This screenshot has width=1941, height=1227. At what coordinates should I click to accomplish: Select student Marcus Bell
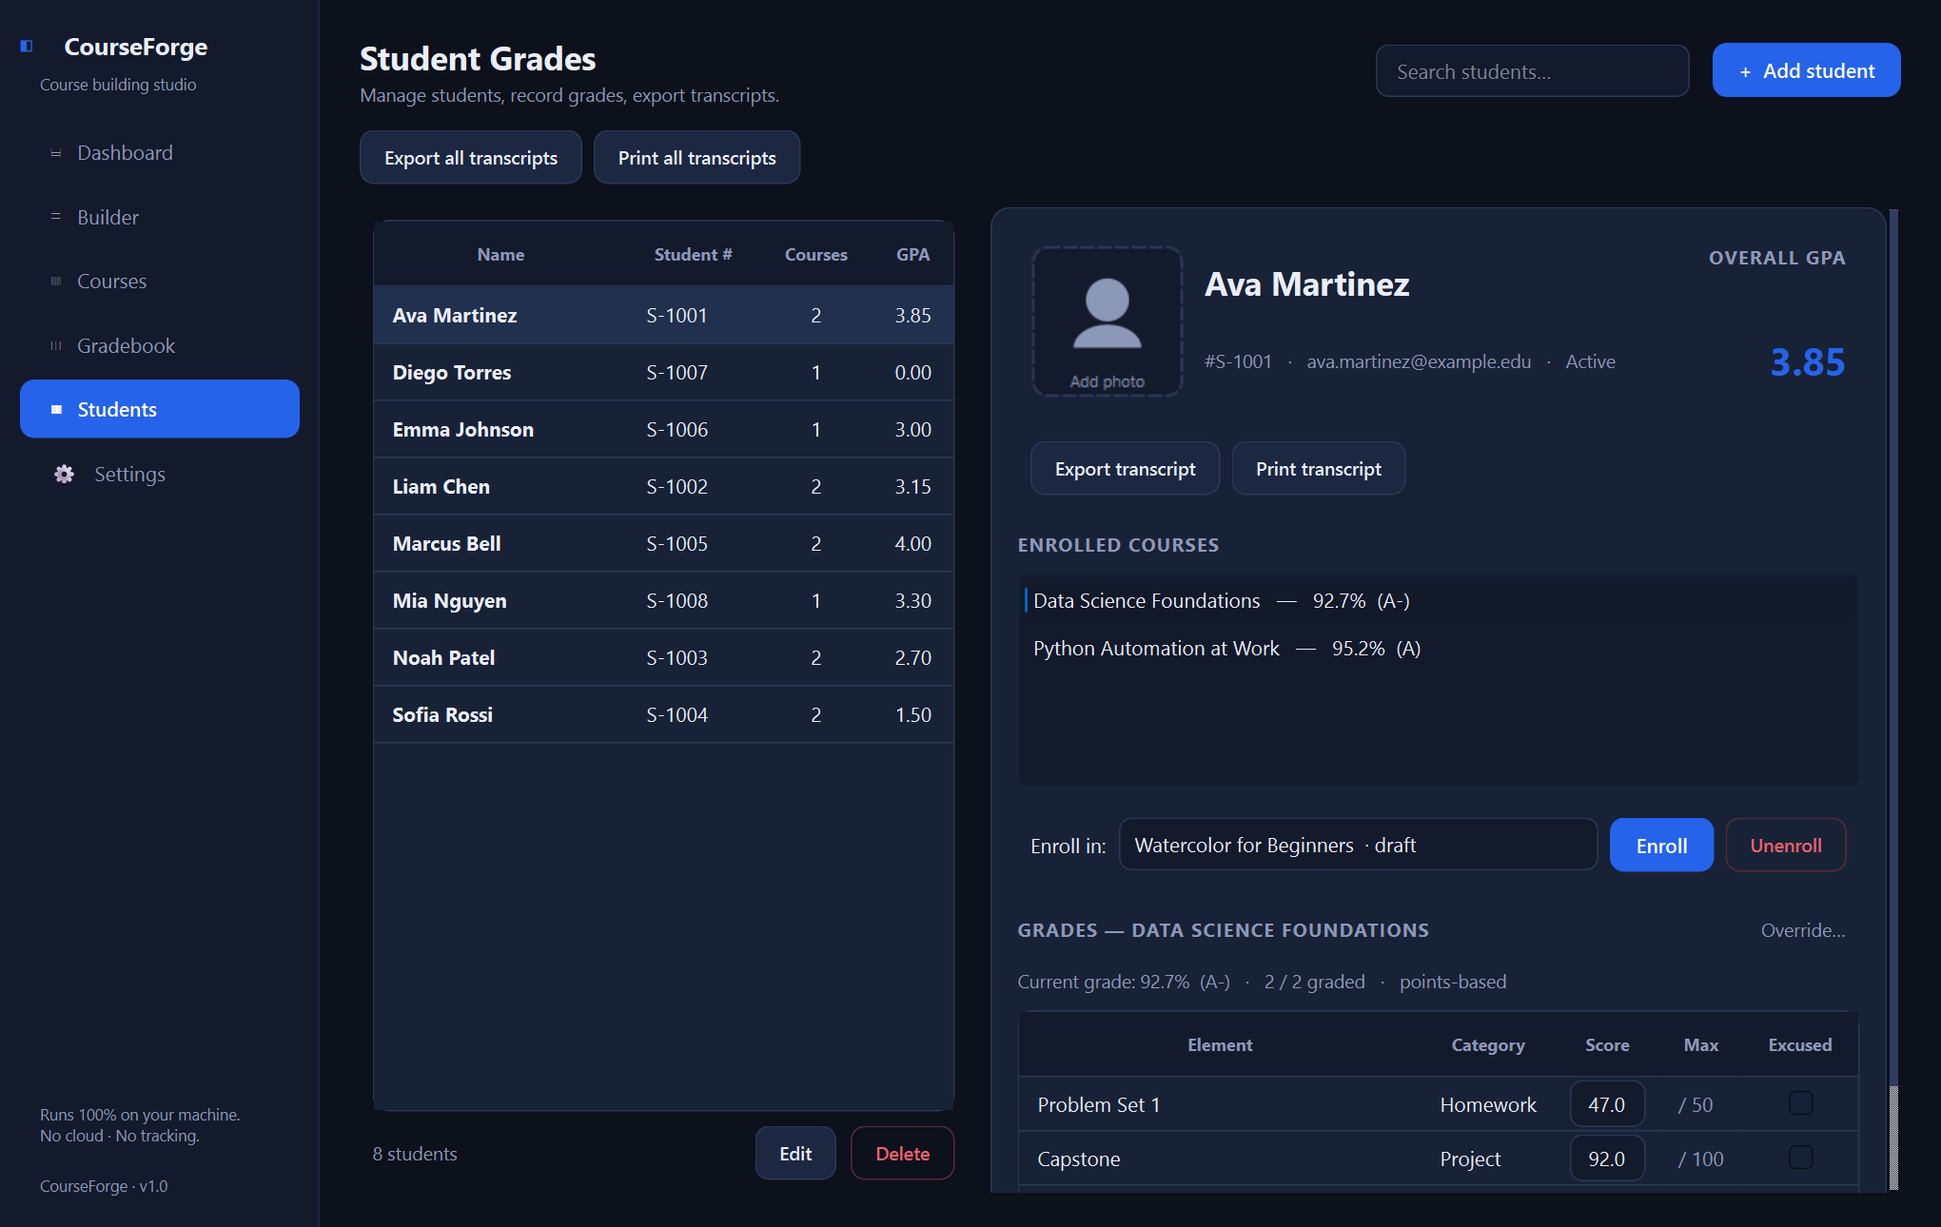(x=663, y=543)
